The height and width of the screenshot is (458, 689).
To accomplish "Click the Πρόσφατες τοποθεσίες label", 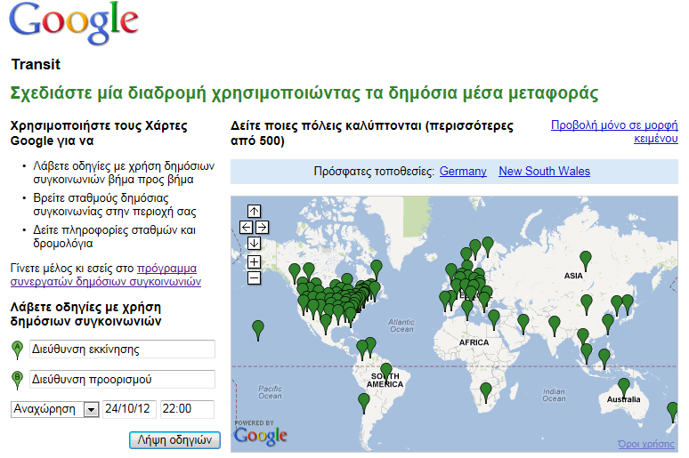I will (x=374, y=172).
